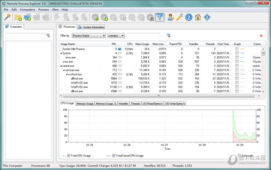Open the View menu
The height and width of the screenshot is (170, 271).
tap(55, 9)
